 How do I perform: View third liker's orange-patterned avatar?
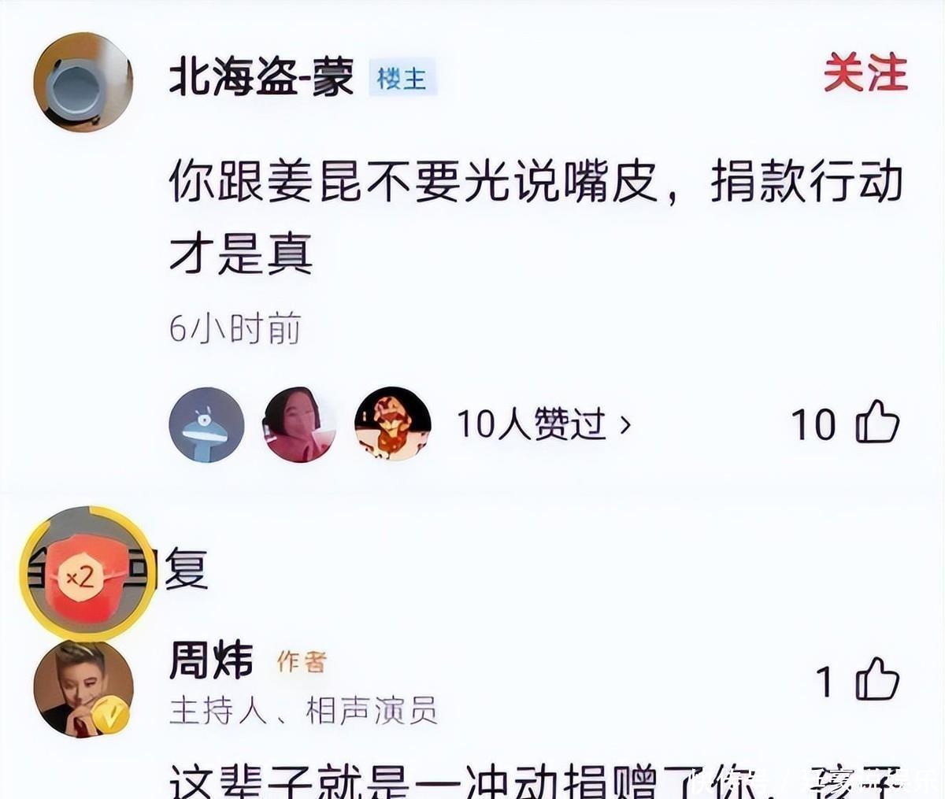392,424
